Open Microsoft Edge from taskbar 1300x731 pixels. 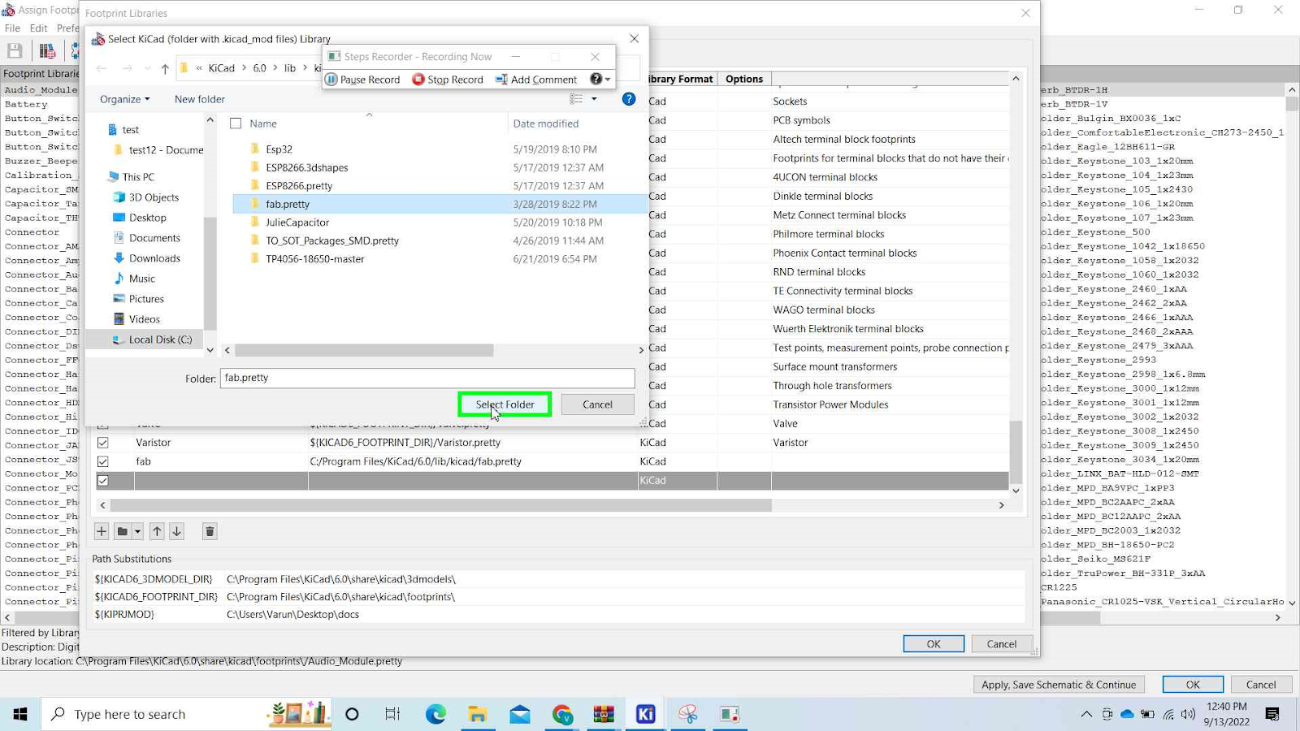435,714
